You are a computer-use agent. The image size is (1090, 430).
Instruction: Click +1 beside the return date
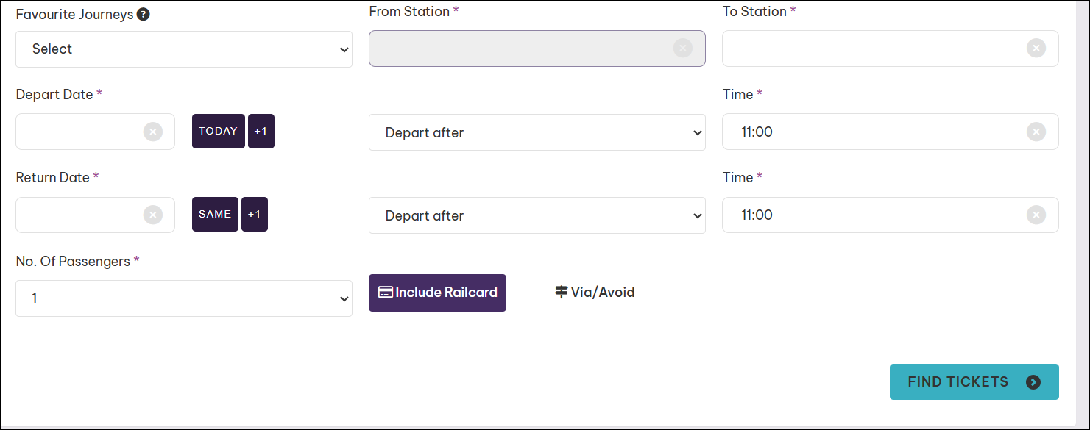pyautogui.click(x=255, y=214)
